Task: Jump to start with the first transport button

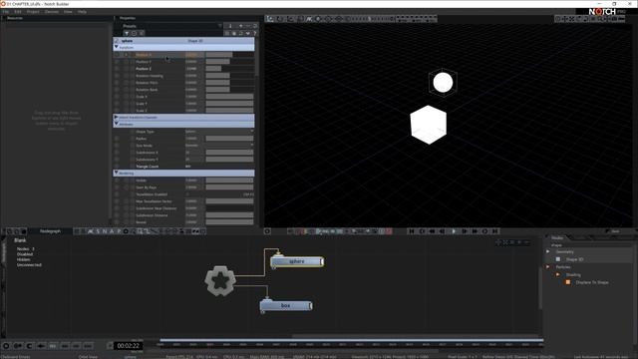Action: point(412,231)
